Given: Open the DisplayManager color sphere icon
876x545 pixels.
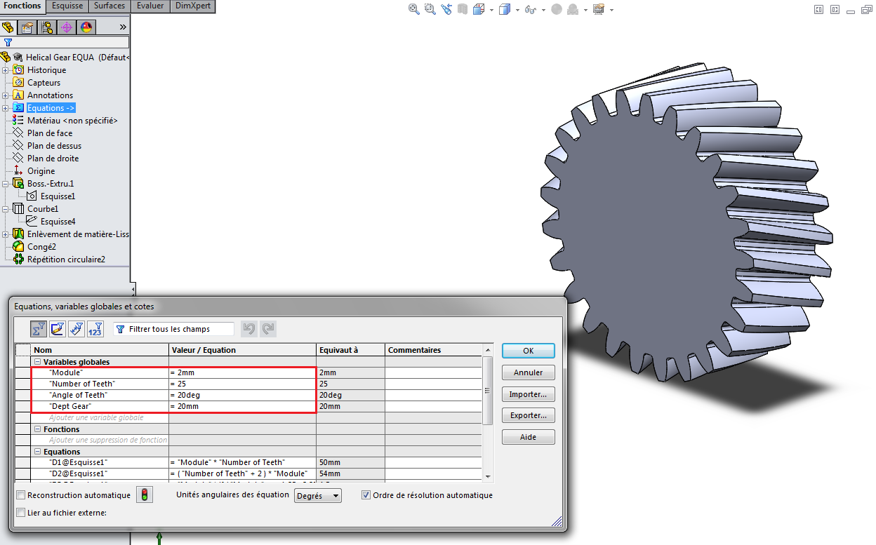Looking at the screenshot, I should 86,27.
